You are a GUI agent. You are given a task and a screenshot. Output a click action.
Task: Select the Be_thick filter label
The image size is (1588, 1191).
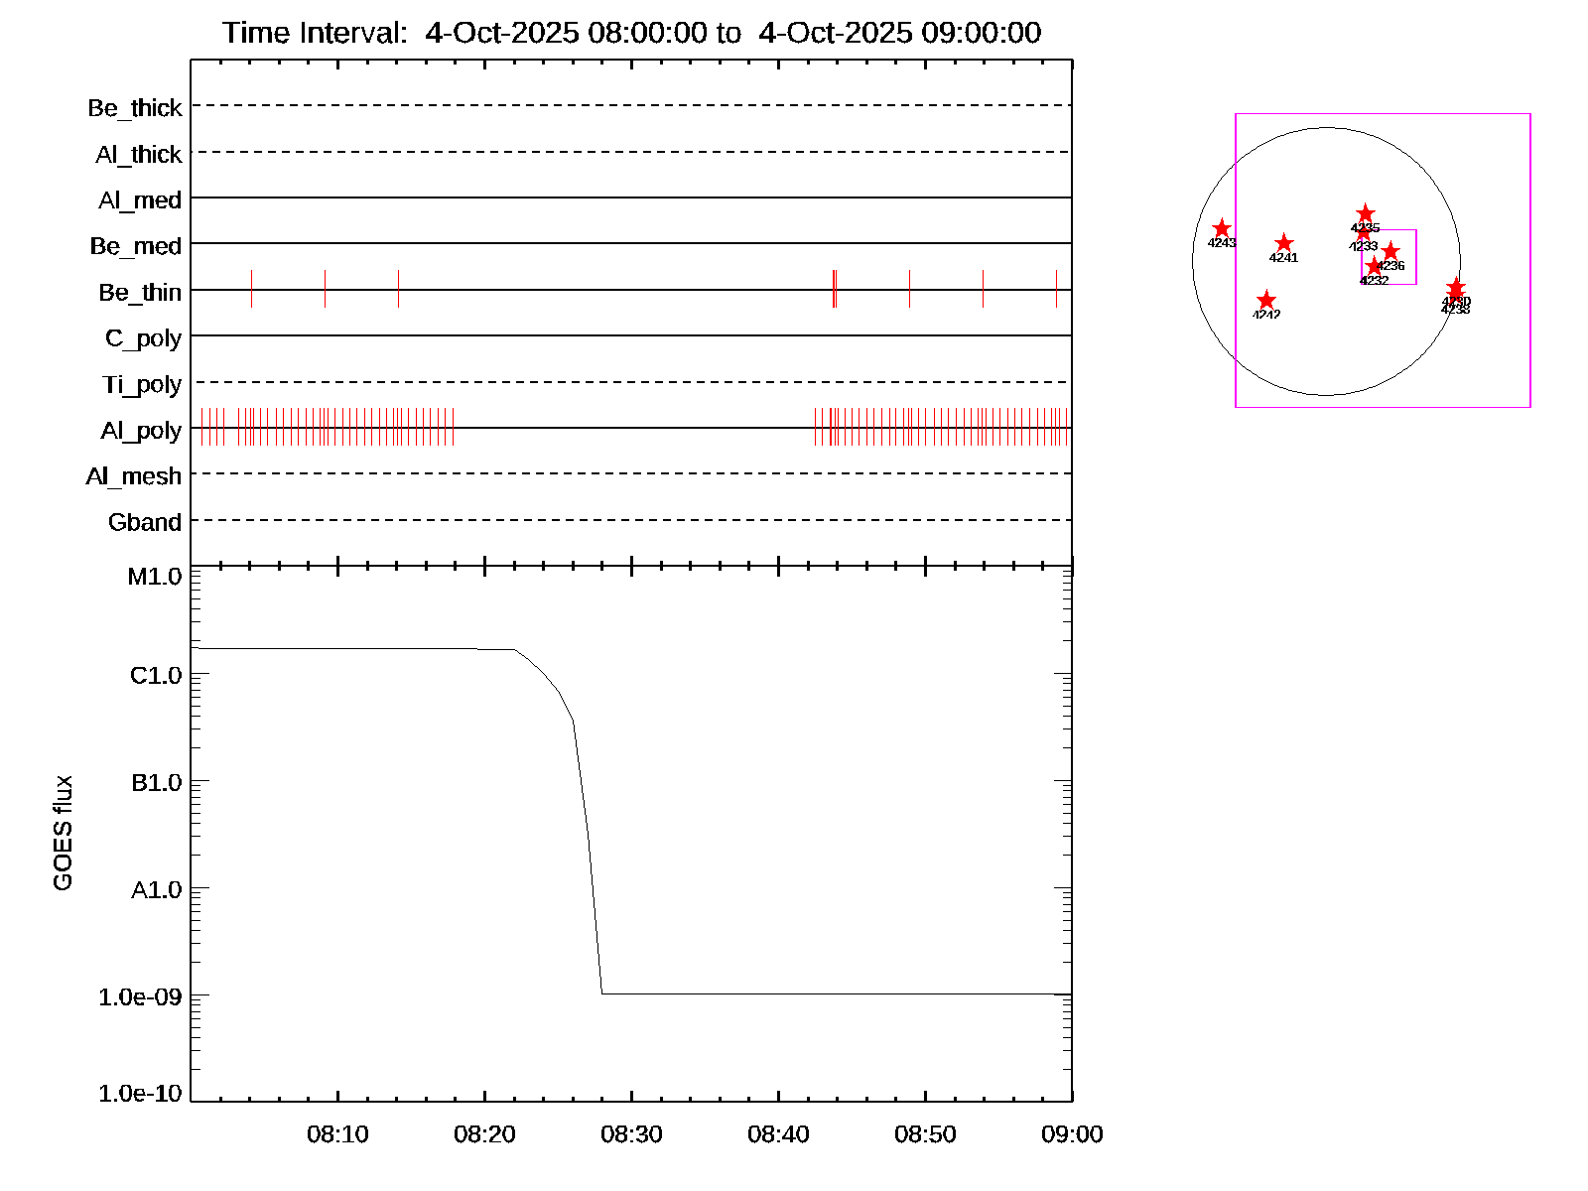(x=135, y=108)
